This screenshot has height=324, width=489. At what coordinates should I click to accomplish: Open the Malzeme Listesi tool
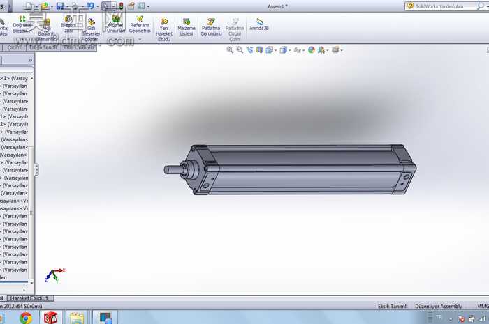tap(187, 26)
